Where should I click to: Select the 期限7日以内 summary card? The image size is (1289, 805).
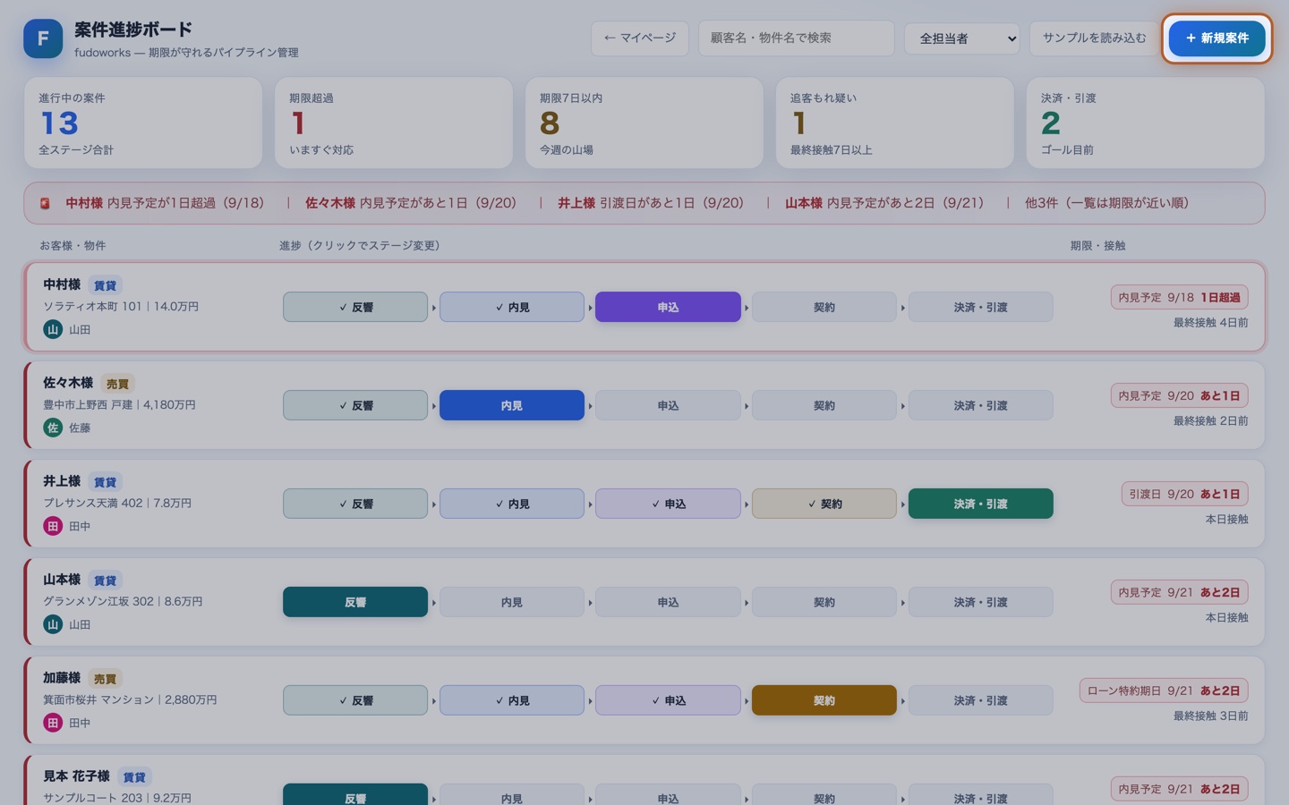644,123
